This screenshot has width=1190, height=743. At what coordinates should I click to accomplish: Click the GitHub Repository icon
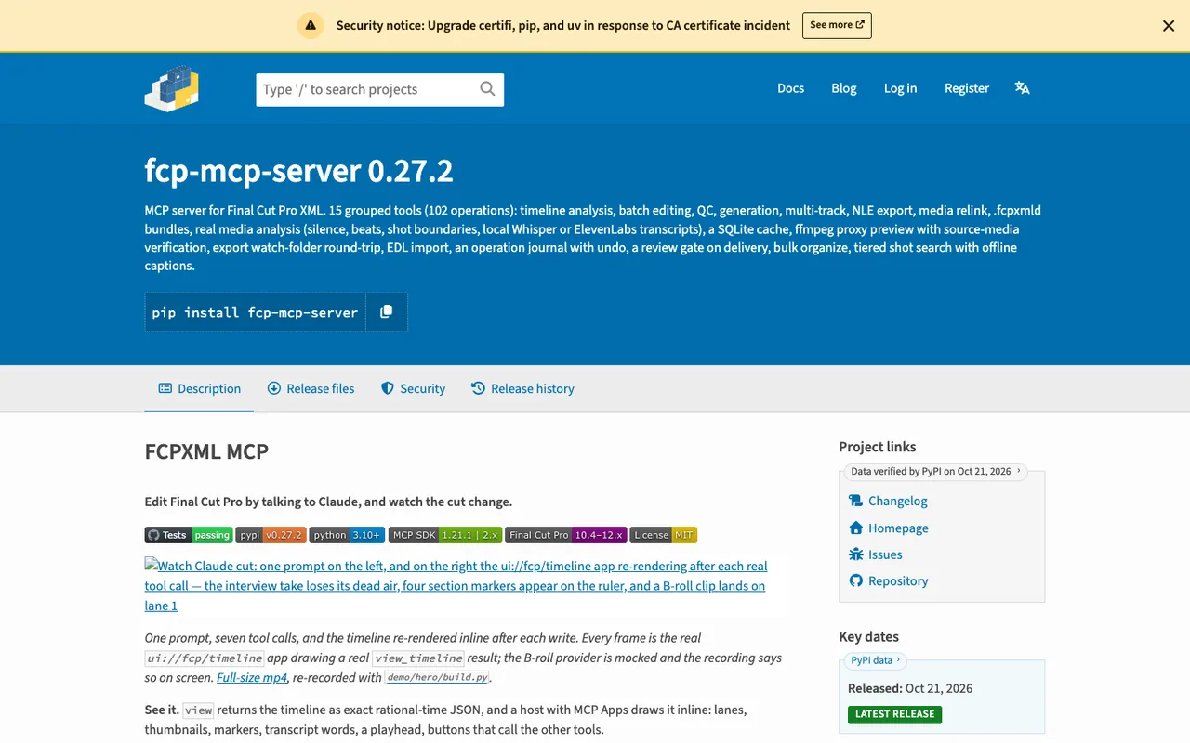(x=856, y=580)
